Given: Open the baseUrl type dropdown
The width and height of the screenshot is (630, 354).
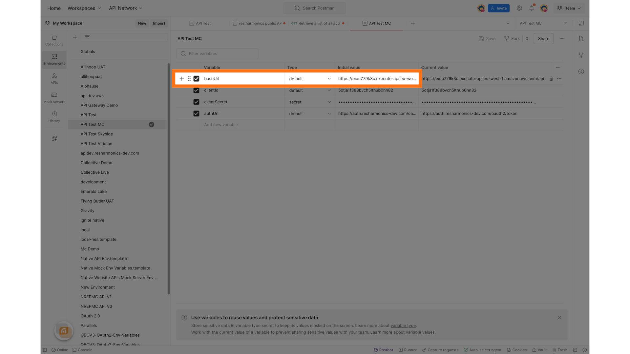Looking at the screenshot, I should point(309,79).
